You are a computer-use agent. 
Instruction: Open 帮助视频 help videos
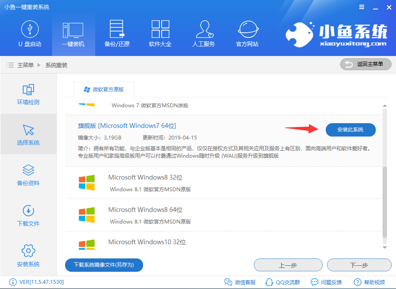(369, 282)
